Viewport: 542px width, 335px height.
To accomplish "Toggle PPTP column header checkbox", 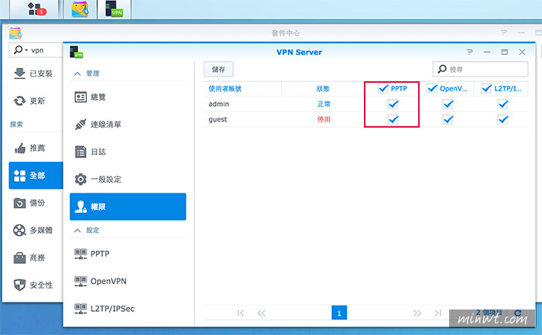I will pos(383,89).
